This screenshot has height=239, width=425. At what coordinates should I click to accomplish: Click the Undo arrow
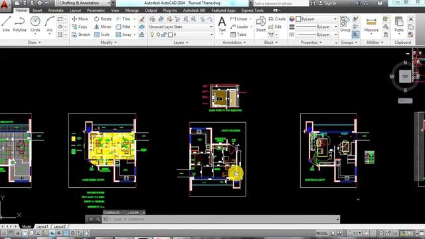[47, 3]
